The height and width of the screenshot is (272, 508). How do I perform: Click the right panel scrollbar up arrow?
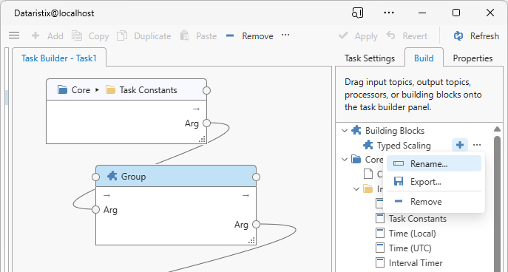click(498, 129)
